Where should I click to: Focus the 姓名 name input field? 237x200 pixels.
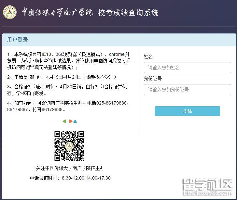187,68
